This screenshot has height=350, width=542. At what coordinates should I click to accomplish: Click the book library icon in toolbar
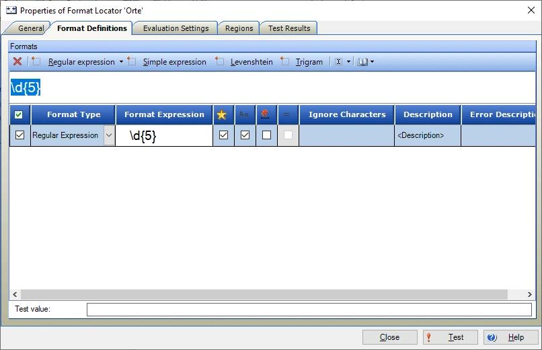[x=362, y=62]
